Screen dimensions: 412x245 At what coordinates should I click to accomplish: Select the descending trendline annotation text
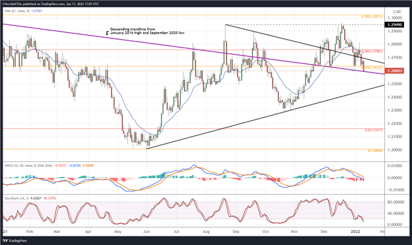coord(147,31)
